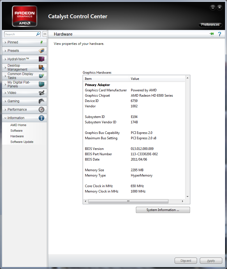The image size is (227, 269).
Task: Click the Radeon Graphics AMD logo
Action: click(25, 16)
